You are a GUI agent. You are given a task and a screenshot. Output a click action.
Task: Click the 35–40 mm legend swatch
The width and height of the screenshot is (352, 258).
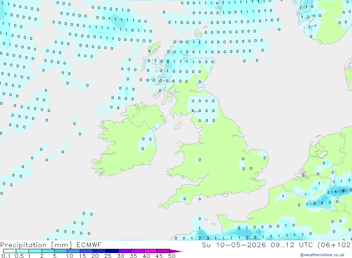tap(138, 251)
